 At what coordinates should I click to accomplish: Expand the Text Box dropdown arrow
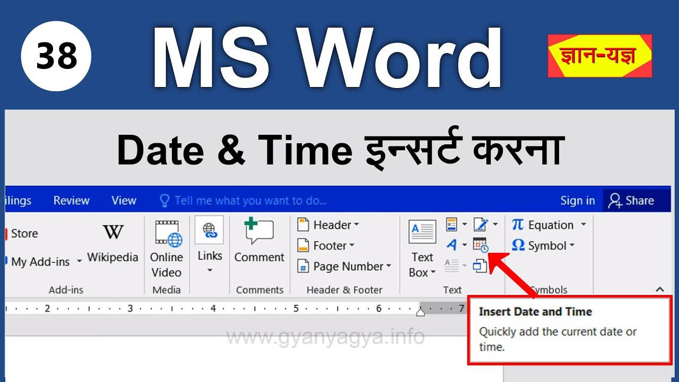pyautogui.click(x=433, y=273)
